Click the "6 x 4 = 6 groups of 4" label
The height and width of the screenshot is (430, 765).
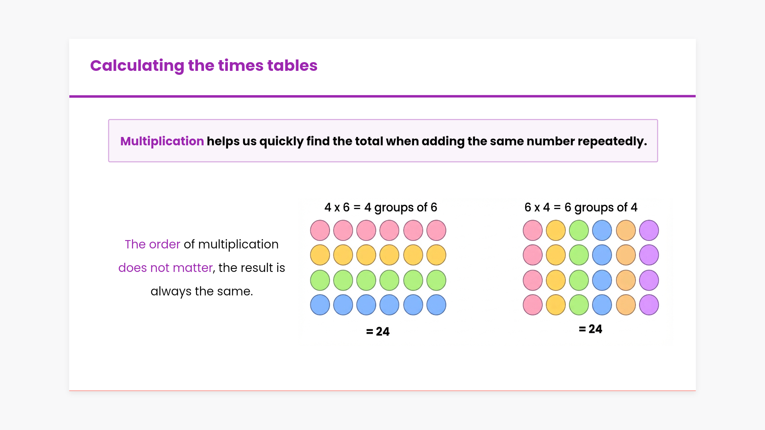[x=581, y=207]
